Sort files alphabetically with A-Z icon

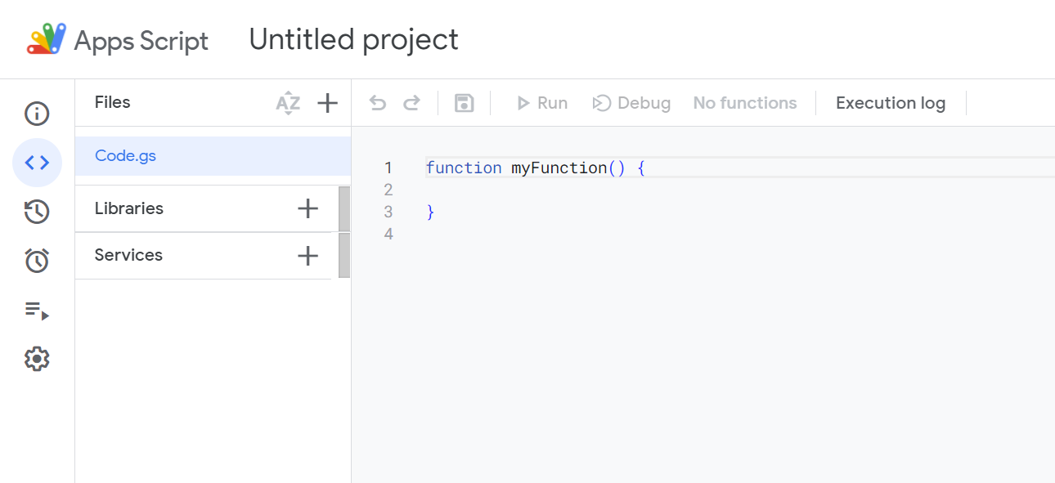coord(288,102)
